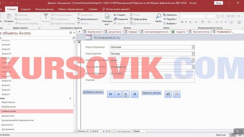Click the close form icon button beside print
The height and width of the screenshot is (137, 244).
[177, 94]
